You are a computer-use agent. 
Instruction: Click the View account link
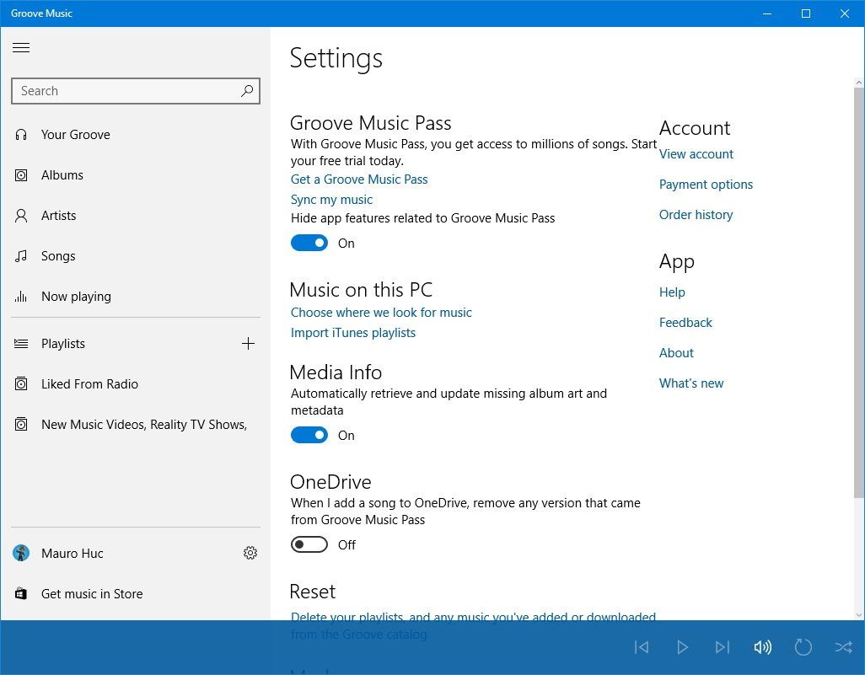(x=696, y=154)
